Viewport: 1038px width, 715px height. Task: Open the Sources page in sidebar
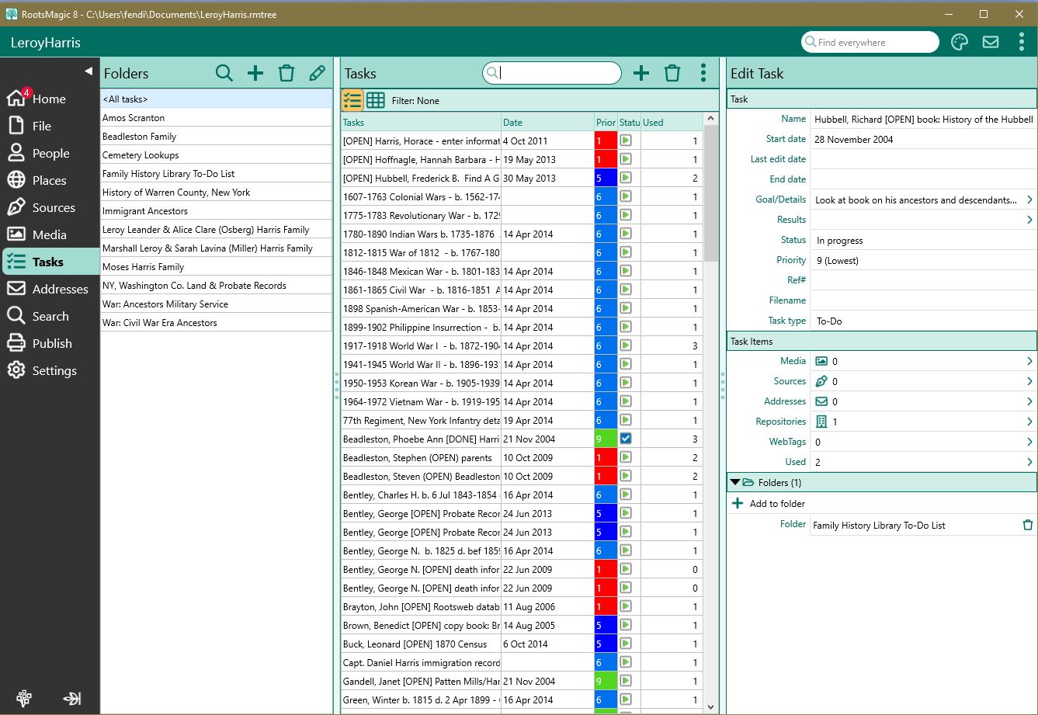(53, 207)
